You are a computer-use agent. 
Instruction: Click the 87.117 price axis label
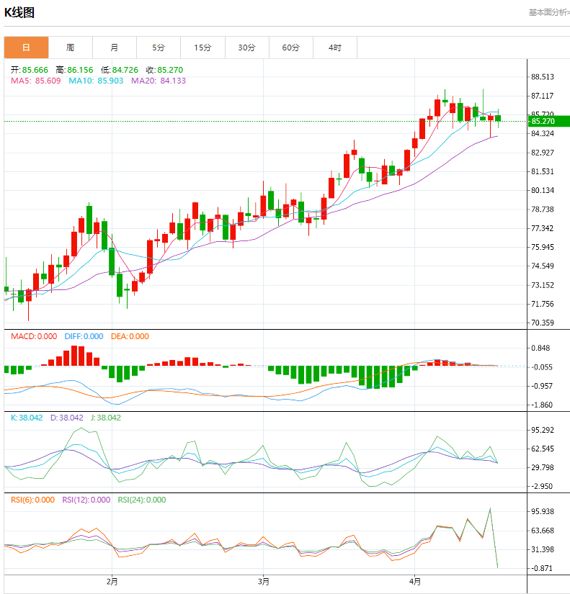tap(543, 96)
